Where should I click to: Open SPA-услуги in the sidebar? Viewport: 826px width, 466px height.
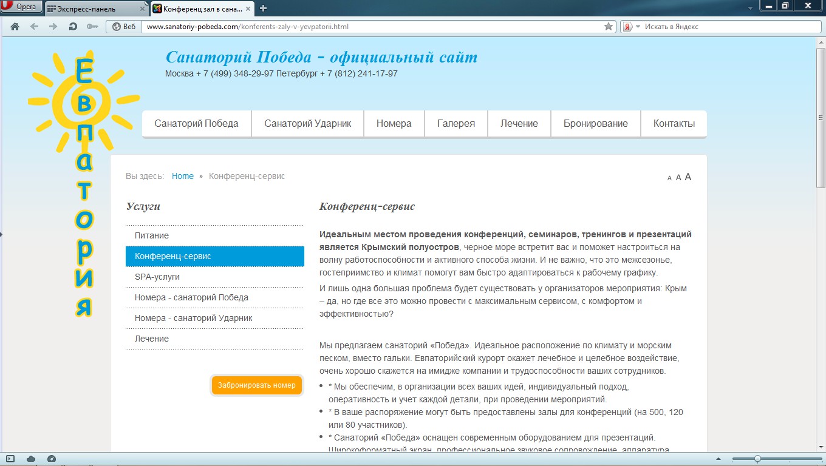[x=214, y=277]
